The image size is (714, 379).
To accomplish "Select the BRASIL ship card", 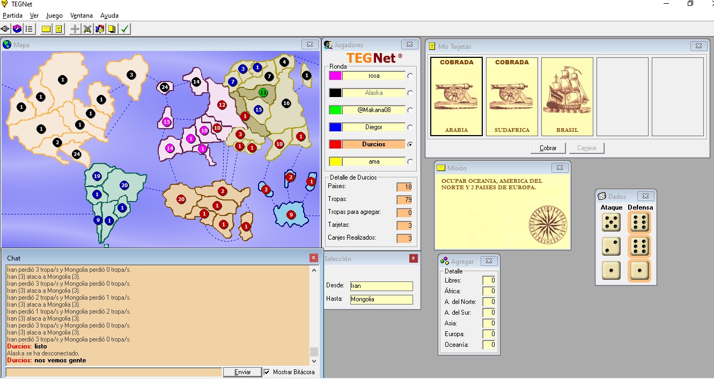I will 567,96.
